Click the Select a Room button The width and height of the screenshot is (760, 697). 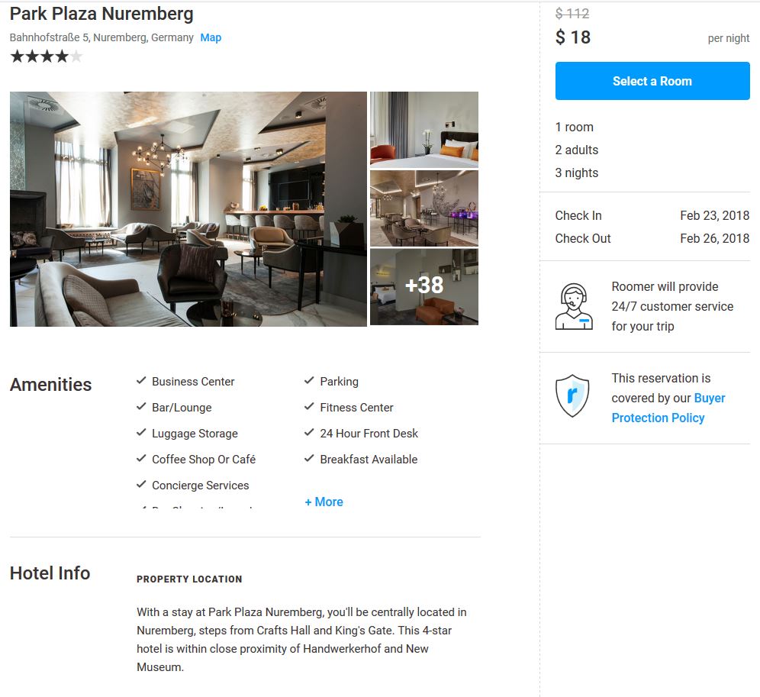click(652, 81)
